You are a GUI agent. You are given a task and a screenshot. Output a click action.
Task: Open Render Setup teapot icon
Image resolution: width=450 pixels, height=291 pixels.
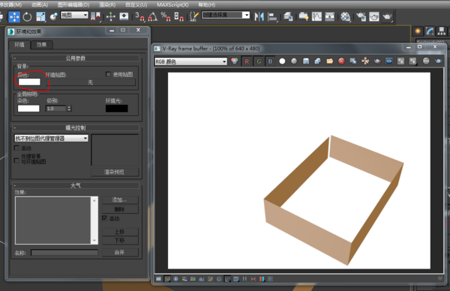coord(361,16)
